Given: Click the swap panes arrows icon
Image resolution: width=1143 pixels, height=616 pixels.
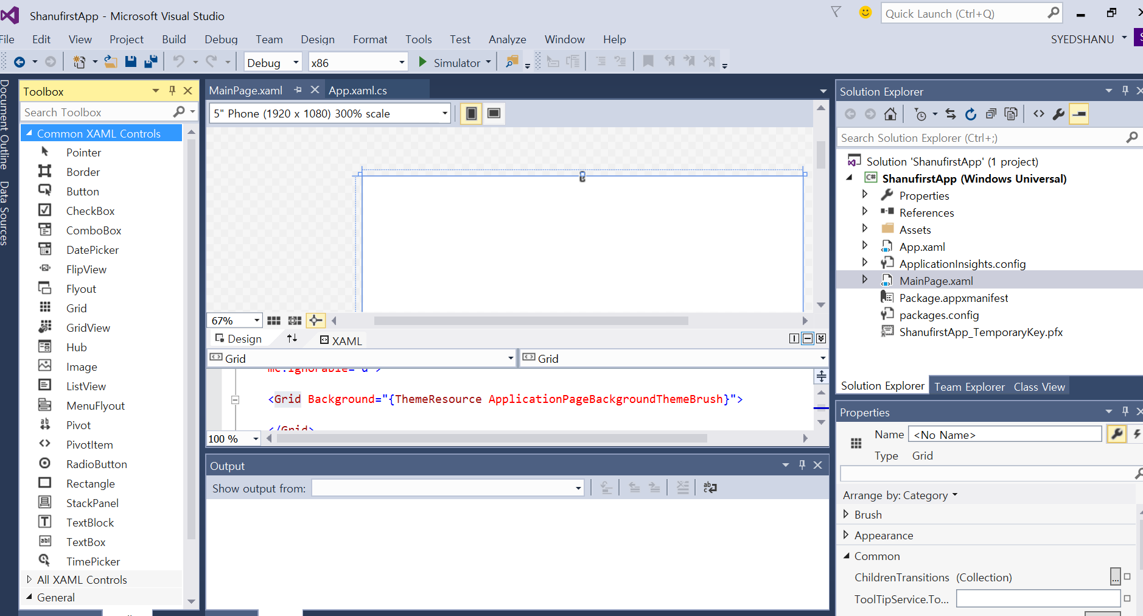Looking at the screenshot, I should [292, 338].
